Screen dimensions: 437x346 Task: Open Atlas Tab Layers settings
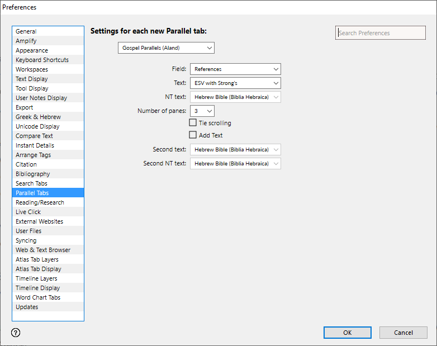(x=37, y=260)
